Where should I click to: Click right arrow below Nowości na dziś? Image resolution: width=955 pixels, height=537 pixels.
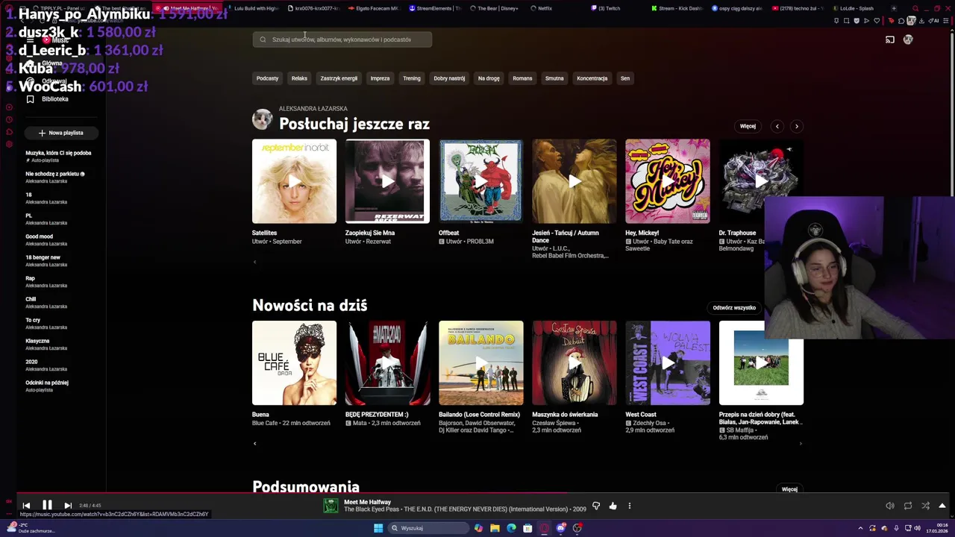[801, 444]
